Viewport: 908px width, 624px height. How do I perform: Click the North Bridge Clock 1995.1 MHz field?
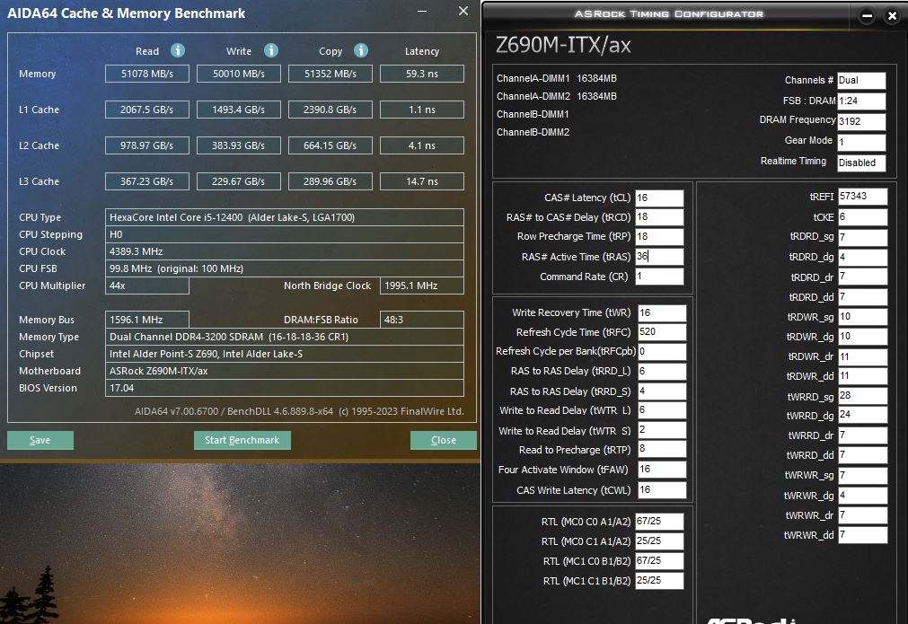coord(421,286)
